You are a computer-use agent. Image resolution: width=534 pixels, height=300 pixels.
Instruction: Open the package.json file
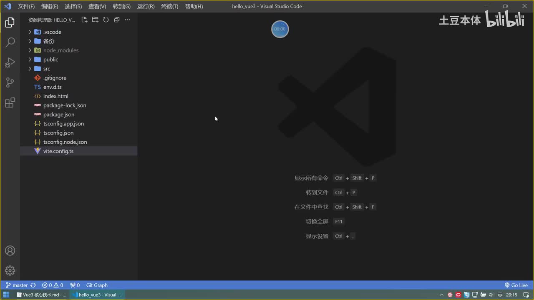78,115
